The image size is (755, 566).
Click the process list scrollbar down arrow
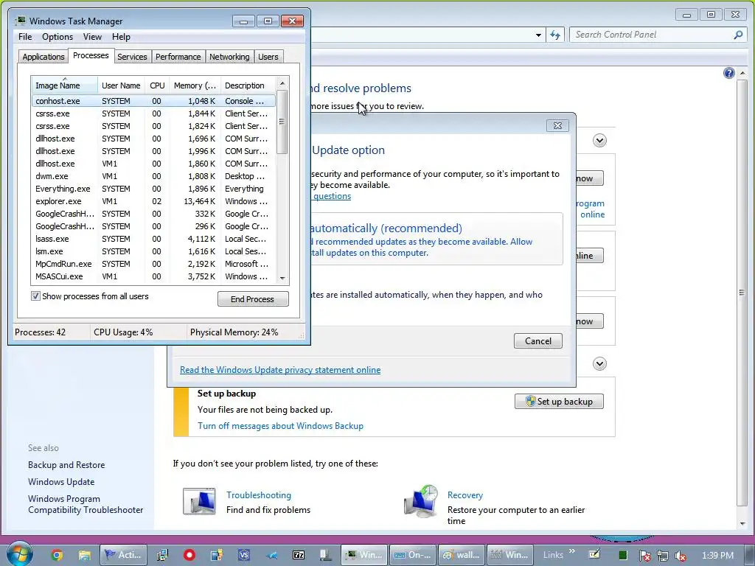tap(282, 278)
